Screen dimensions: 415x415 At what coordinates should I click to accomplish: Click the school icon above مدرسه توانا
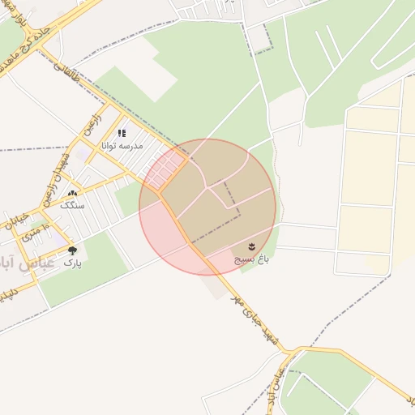click(122, 133)
